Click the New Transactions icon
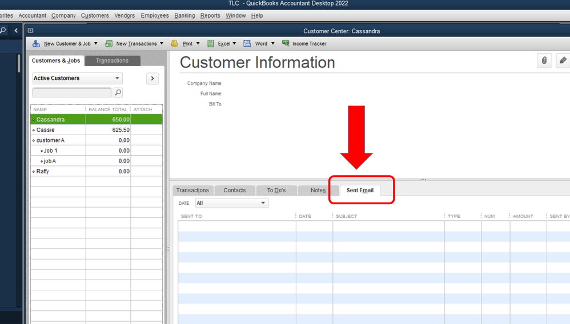570x324 pixels. [109, 43]
